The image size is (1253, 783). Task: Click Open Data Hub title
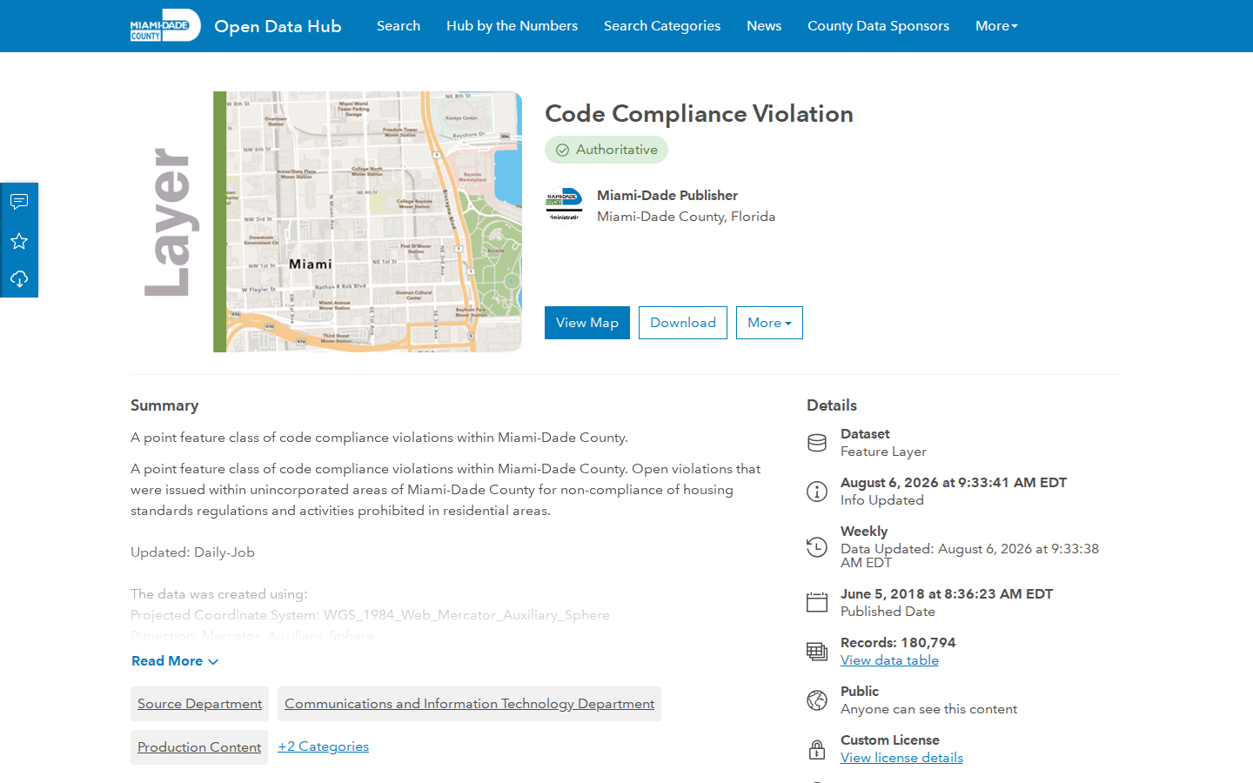coord(278,26)
